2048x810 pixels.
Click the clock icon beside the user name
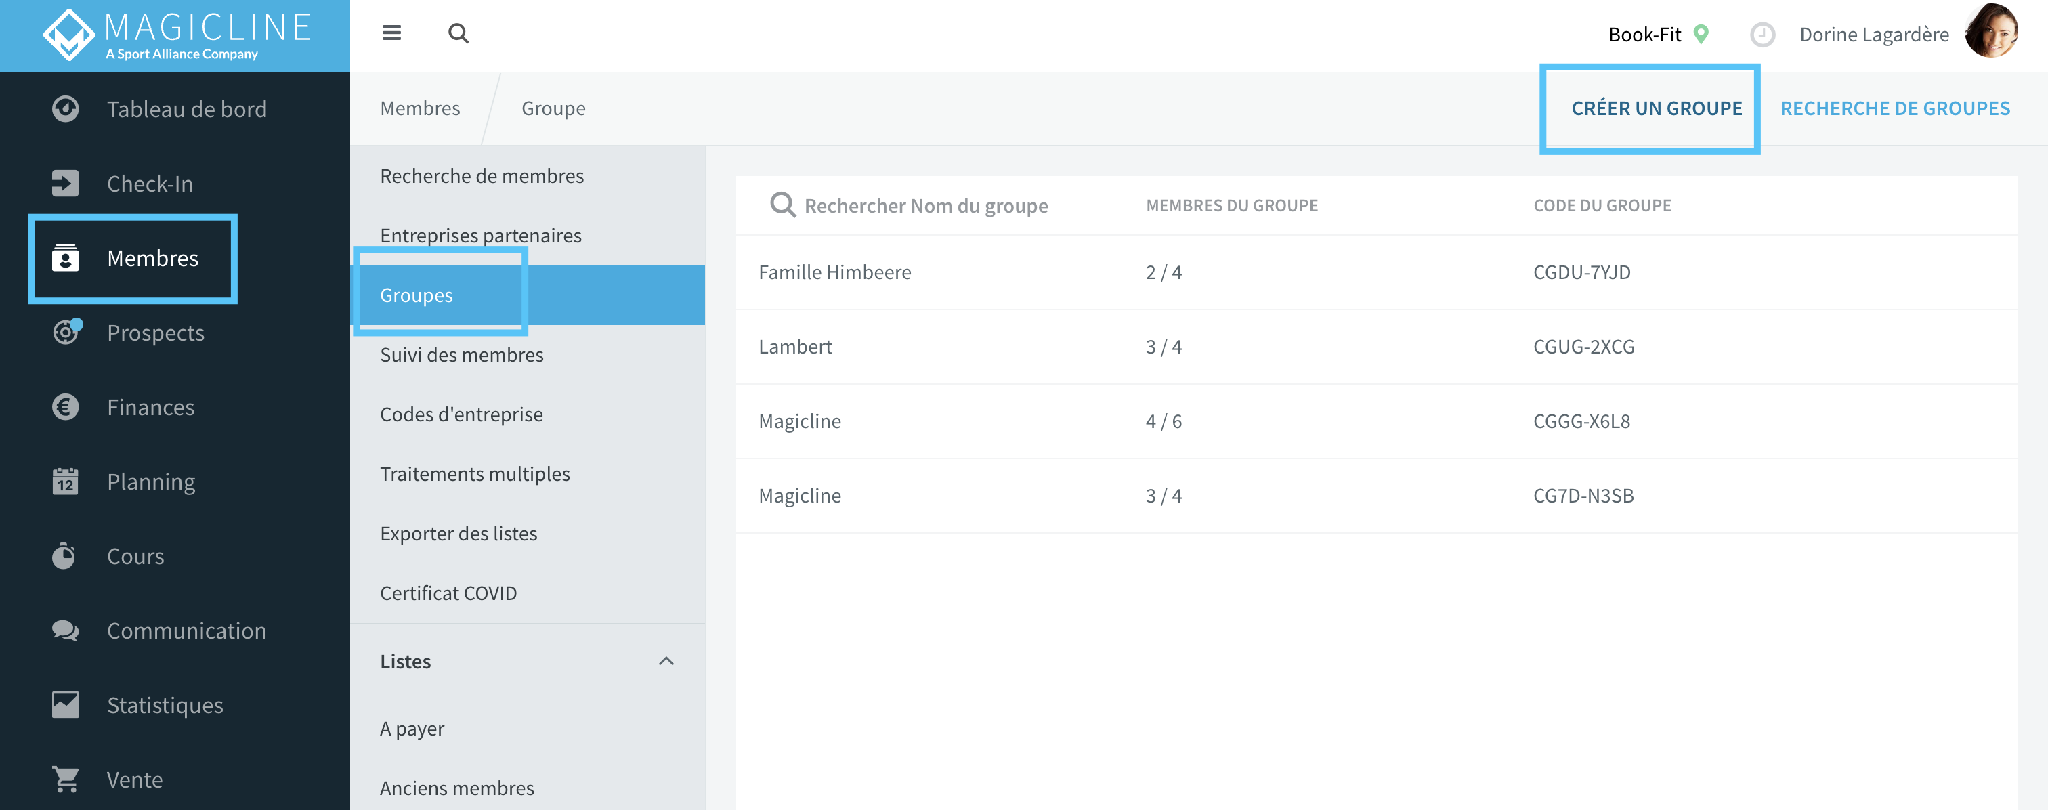pos(1762,34)
